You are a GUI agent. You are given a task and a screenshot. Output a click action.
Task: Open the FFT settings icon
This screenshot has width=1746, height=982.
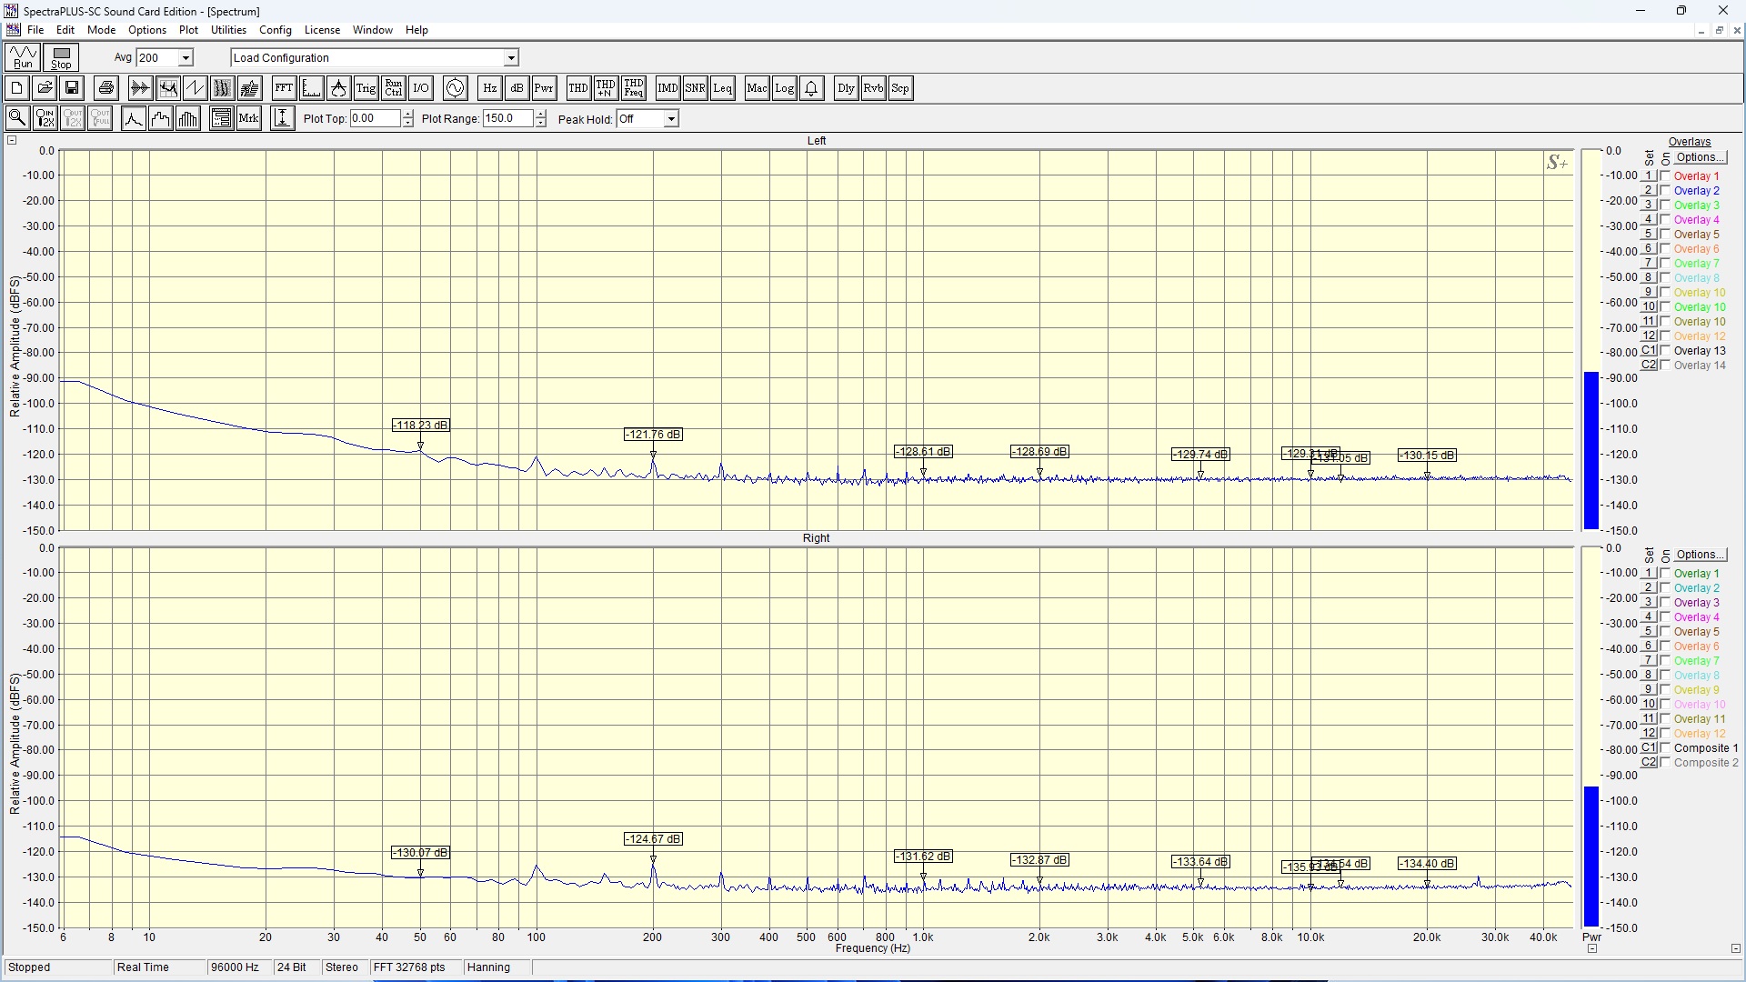pos(284,88)
